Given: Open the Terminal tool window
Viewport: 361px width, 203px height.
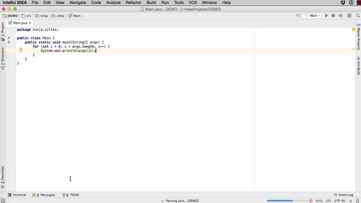Looking at the screenshot, I should click(17, 195).
